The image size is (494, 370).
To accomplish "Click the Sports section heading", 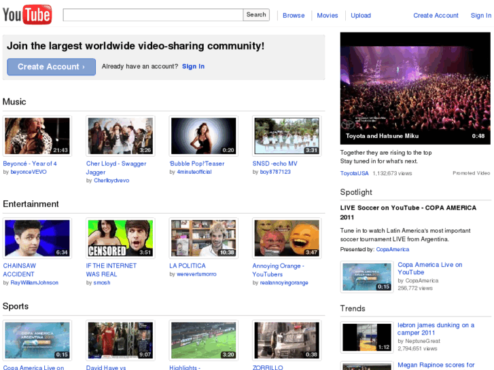I will pyautogui.click(x=16, y=306).
